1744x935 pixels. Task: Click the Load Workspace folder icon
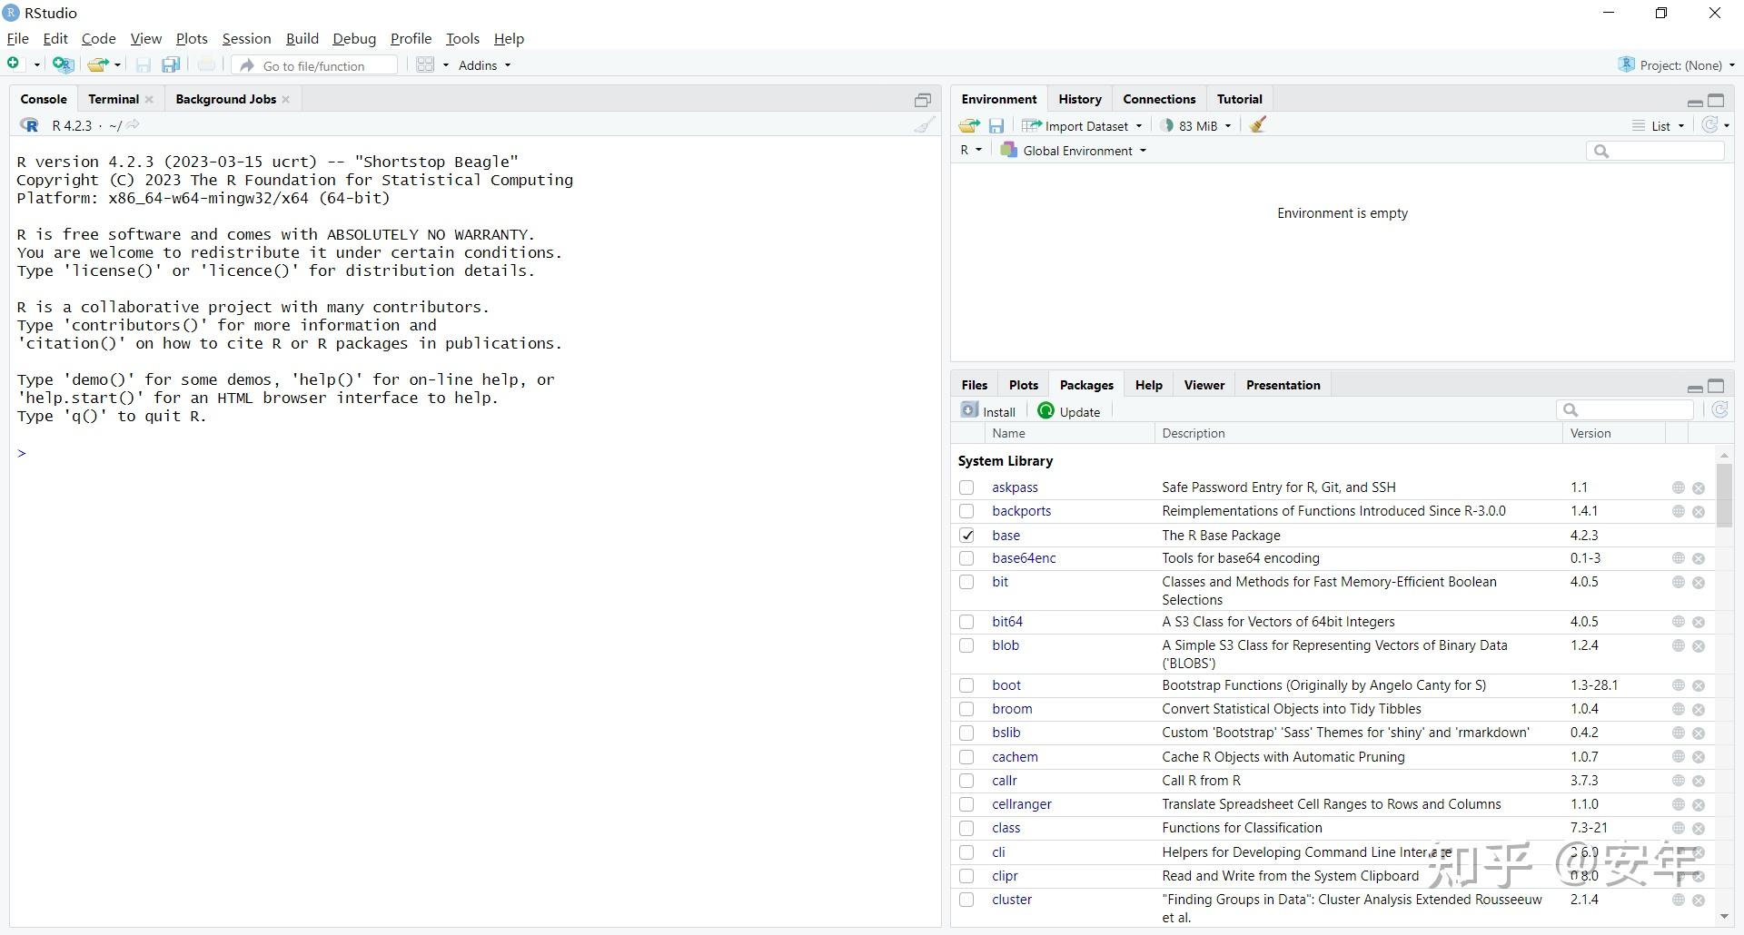coord(969,125)
